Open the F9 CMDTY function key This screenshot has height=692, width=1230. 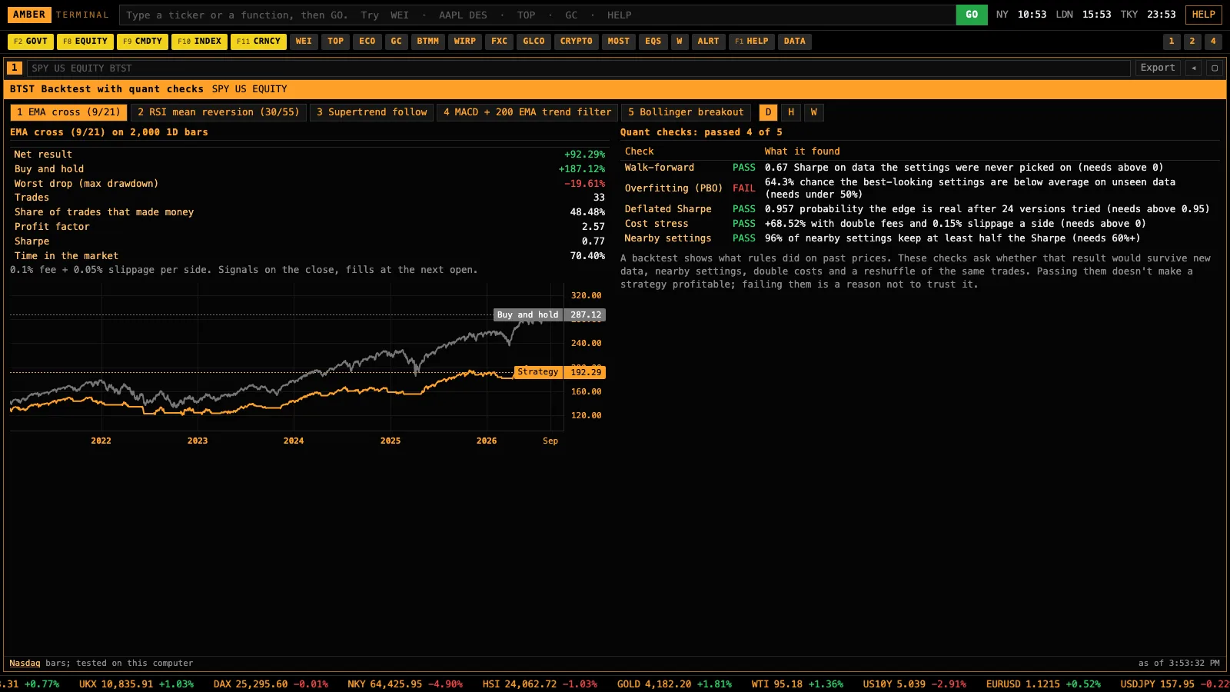[x=142, y=42]
